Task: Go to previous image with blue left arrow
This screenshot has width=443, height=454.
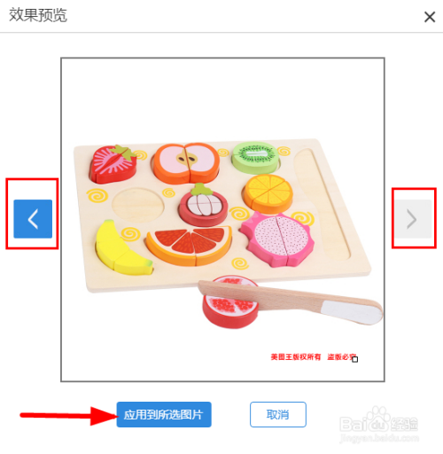Action: 33,219
